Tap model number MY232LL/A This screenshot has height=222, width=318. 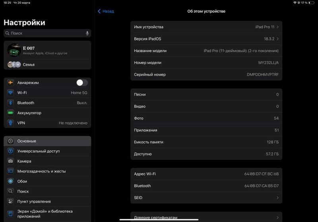point(268,63)
